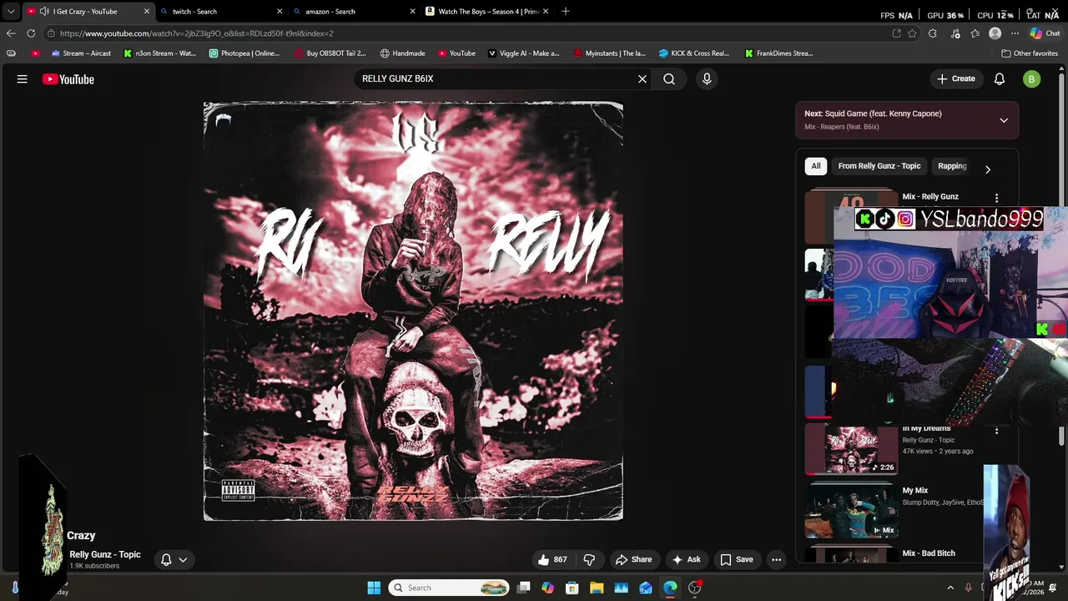Image resolution: width=1068 pixels, height=601 pixels.
Task: Show more filter chips with arrow
Action: tap(988, 169)
